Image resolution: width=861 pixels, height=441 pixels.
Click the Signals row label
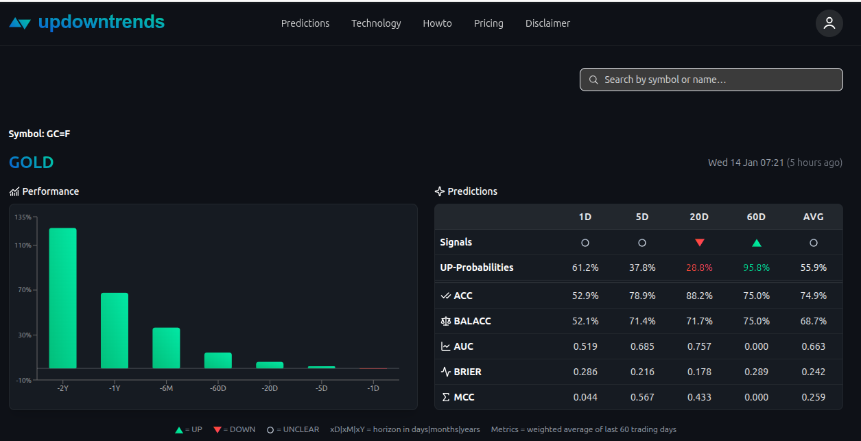(x=456, y=242)
